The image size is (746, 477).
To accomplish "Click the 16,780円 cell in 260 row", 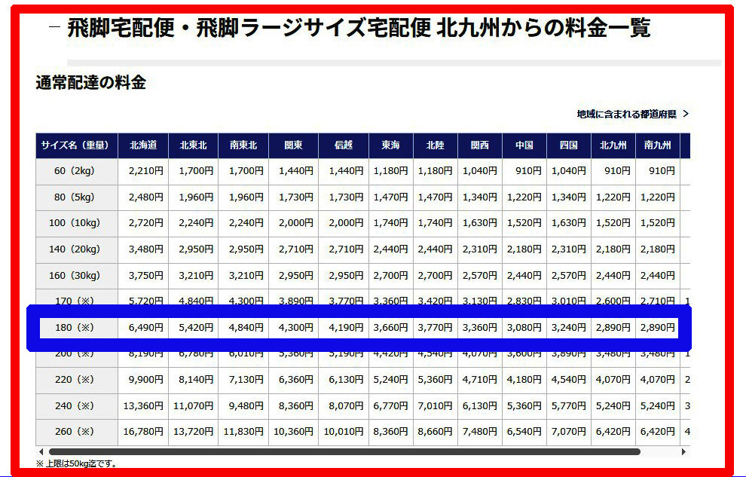I will 143,432.
